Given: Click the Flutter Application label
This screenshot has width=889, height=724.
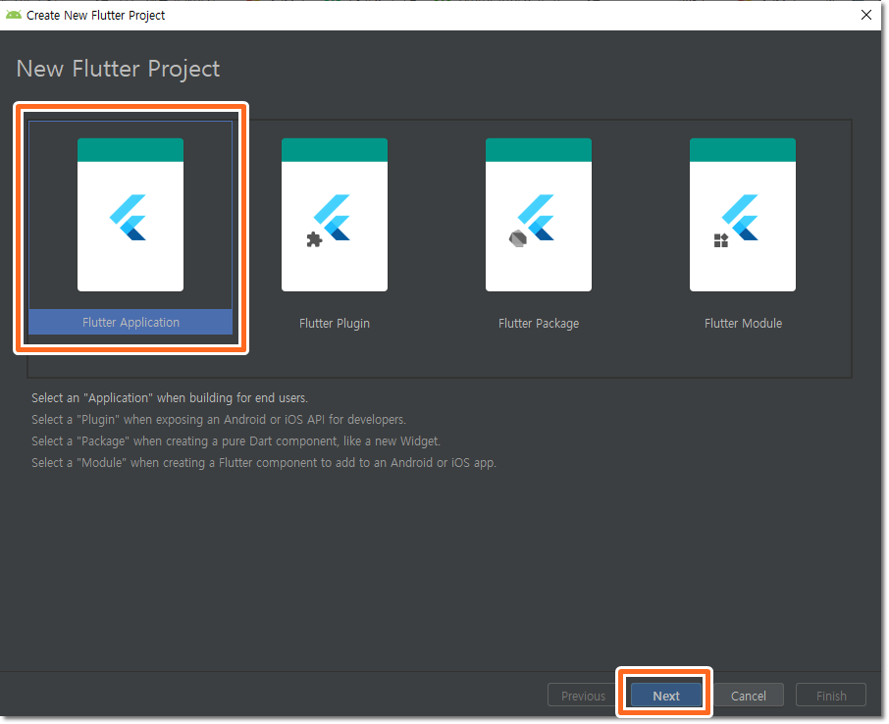Looking at the screenshot, I should tap(131, 322).
